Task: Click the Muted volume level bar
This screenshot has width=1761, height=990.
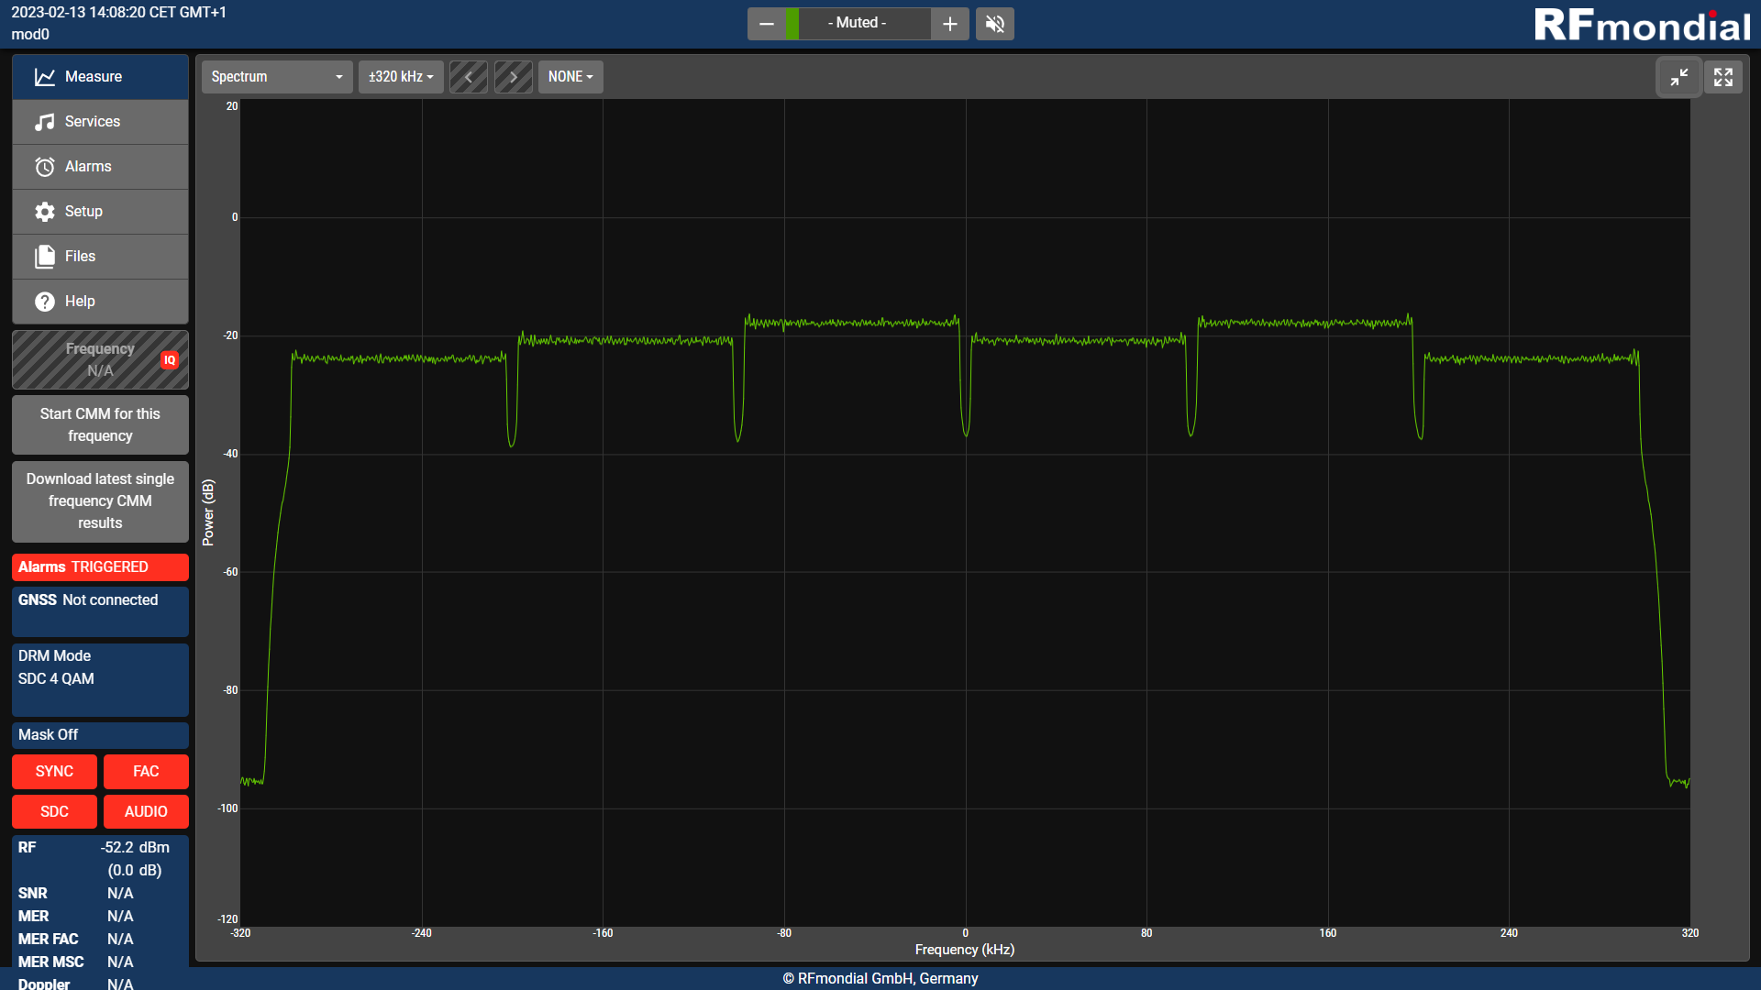Action: pos(858,24)
